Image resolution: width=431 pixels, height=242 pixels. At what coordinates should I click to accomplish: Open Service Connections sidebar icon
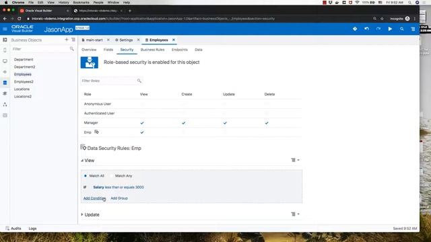click(5, 72)
